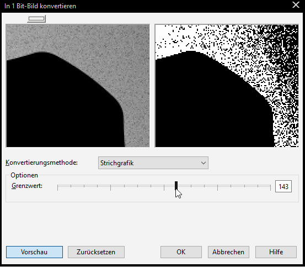Close the 1 Bit-Bild konvertieren dialog
The height and width of the screenshot is (267, 305).
(x=296, y=5)
